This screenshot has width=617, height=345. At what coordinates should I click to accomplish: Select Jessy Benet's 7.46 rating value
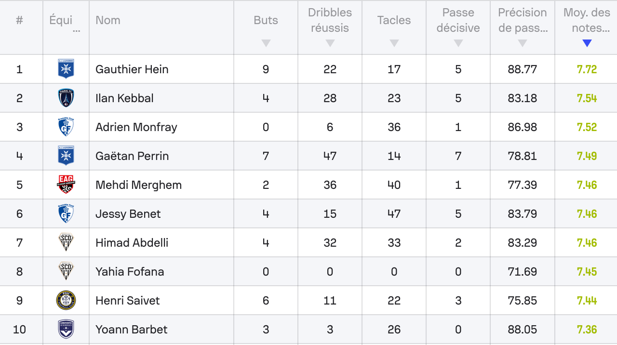coord(587,213)
